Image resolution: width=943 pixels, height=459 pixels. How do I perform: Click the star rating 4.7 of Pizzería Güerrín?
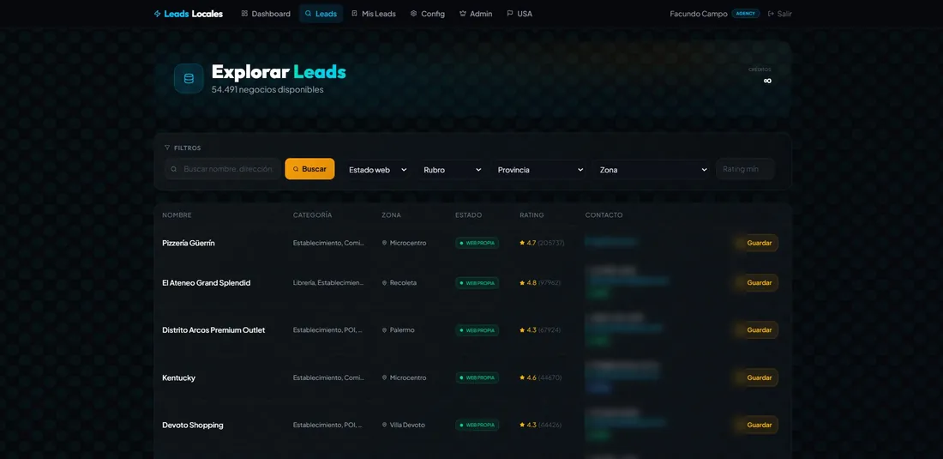coord(527,243)
